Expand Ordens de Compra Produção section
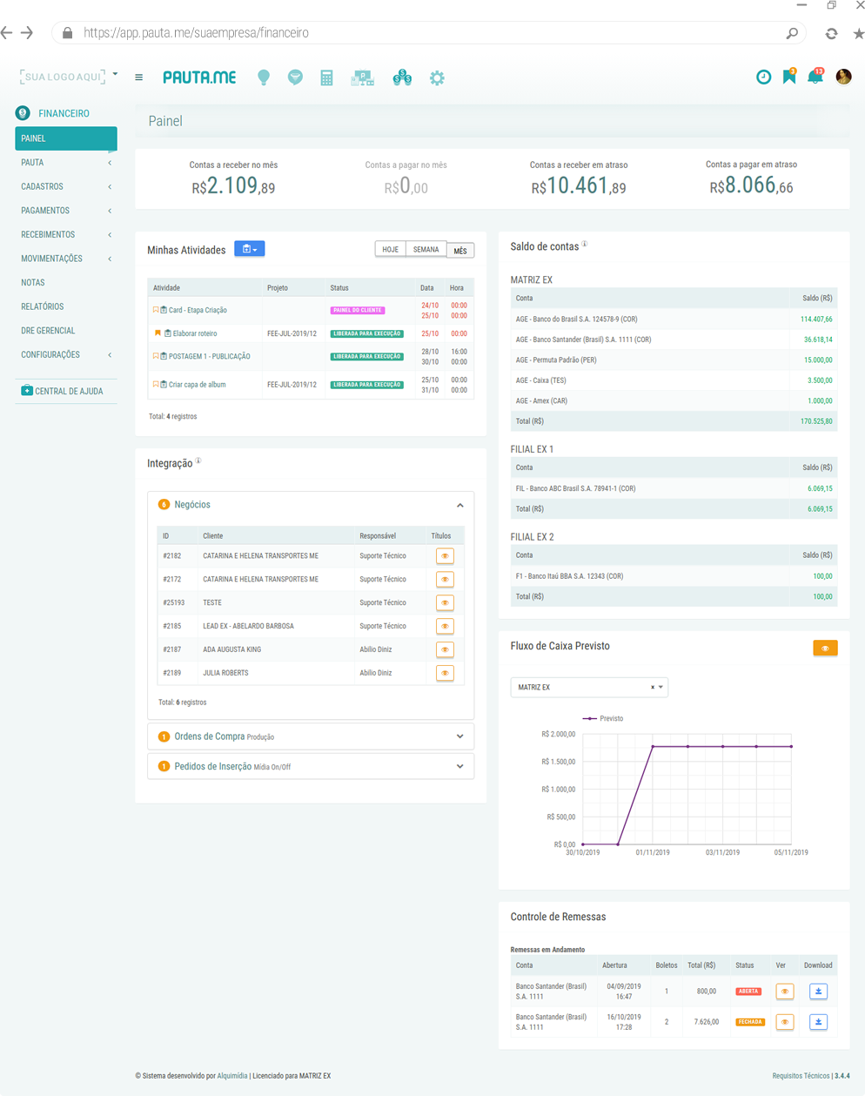Image resolution: width=865 pixels, height=1096 pixels. tap(460, 736)
